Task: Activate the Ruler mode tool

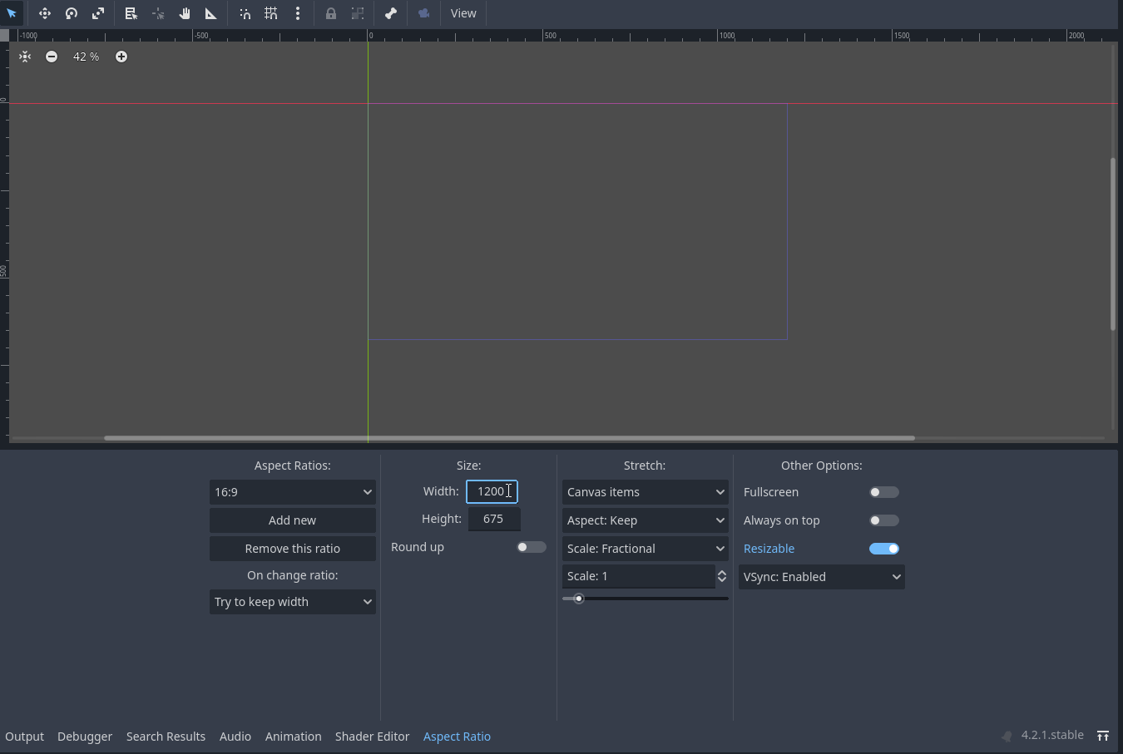Action: (x=211, y=13)
